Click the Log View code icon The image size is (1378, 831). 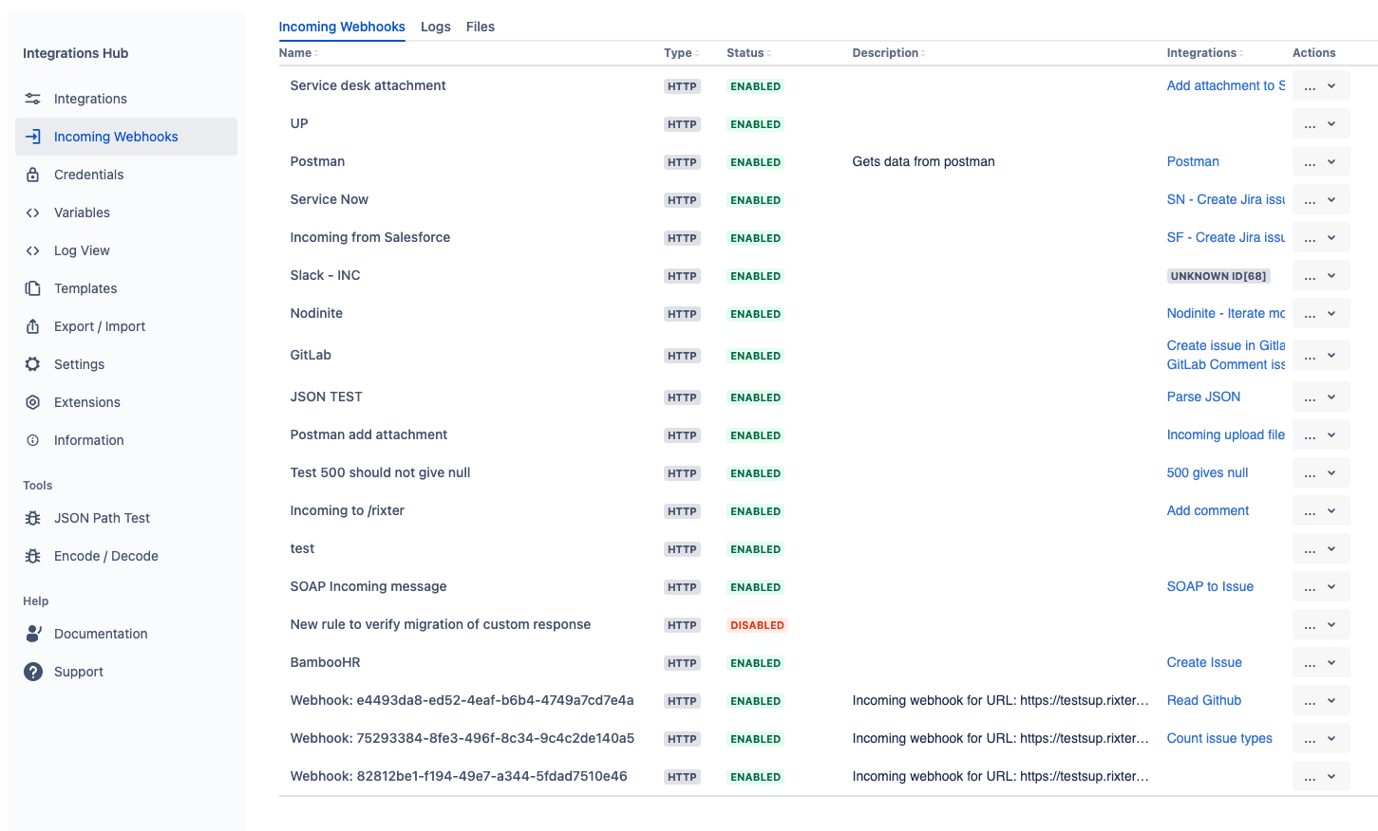click(x=33, y=250)
